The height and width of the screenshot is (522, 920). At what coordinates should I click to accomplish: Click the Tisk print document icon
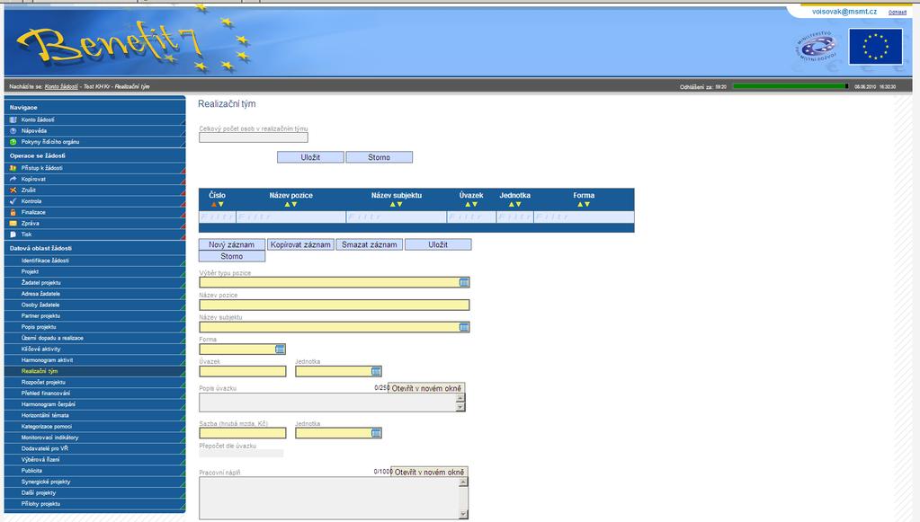click(x=13, y=234)
